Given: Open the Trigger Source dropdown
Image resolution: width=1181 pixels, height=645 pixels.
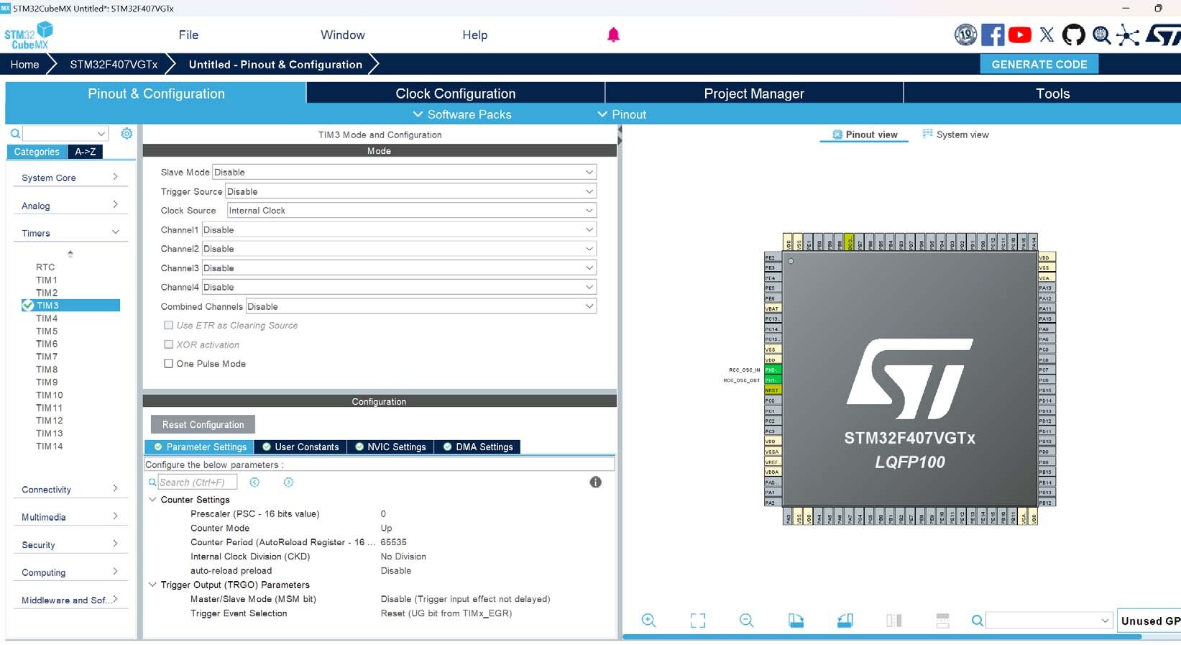Looking at the screenshot, I should click(x=411, y=191).
